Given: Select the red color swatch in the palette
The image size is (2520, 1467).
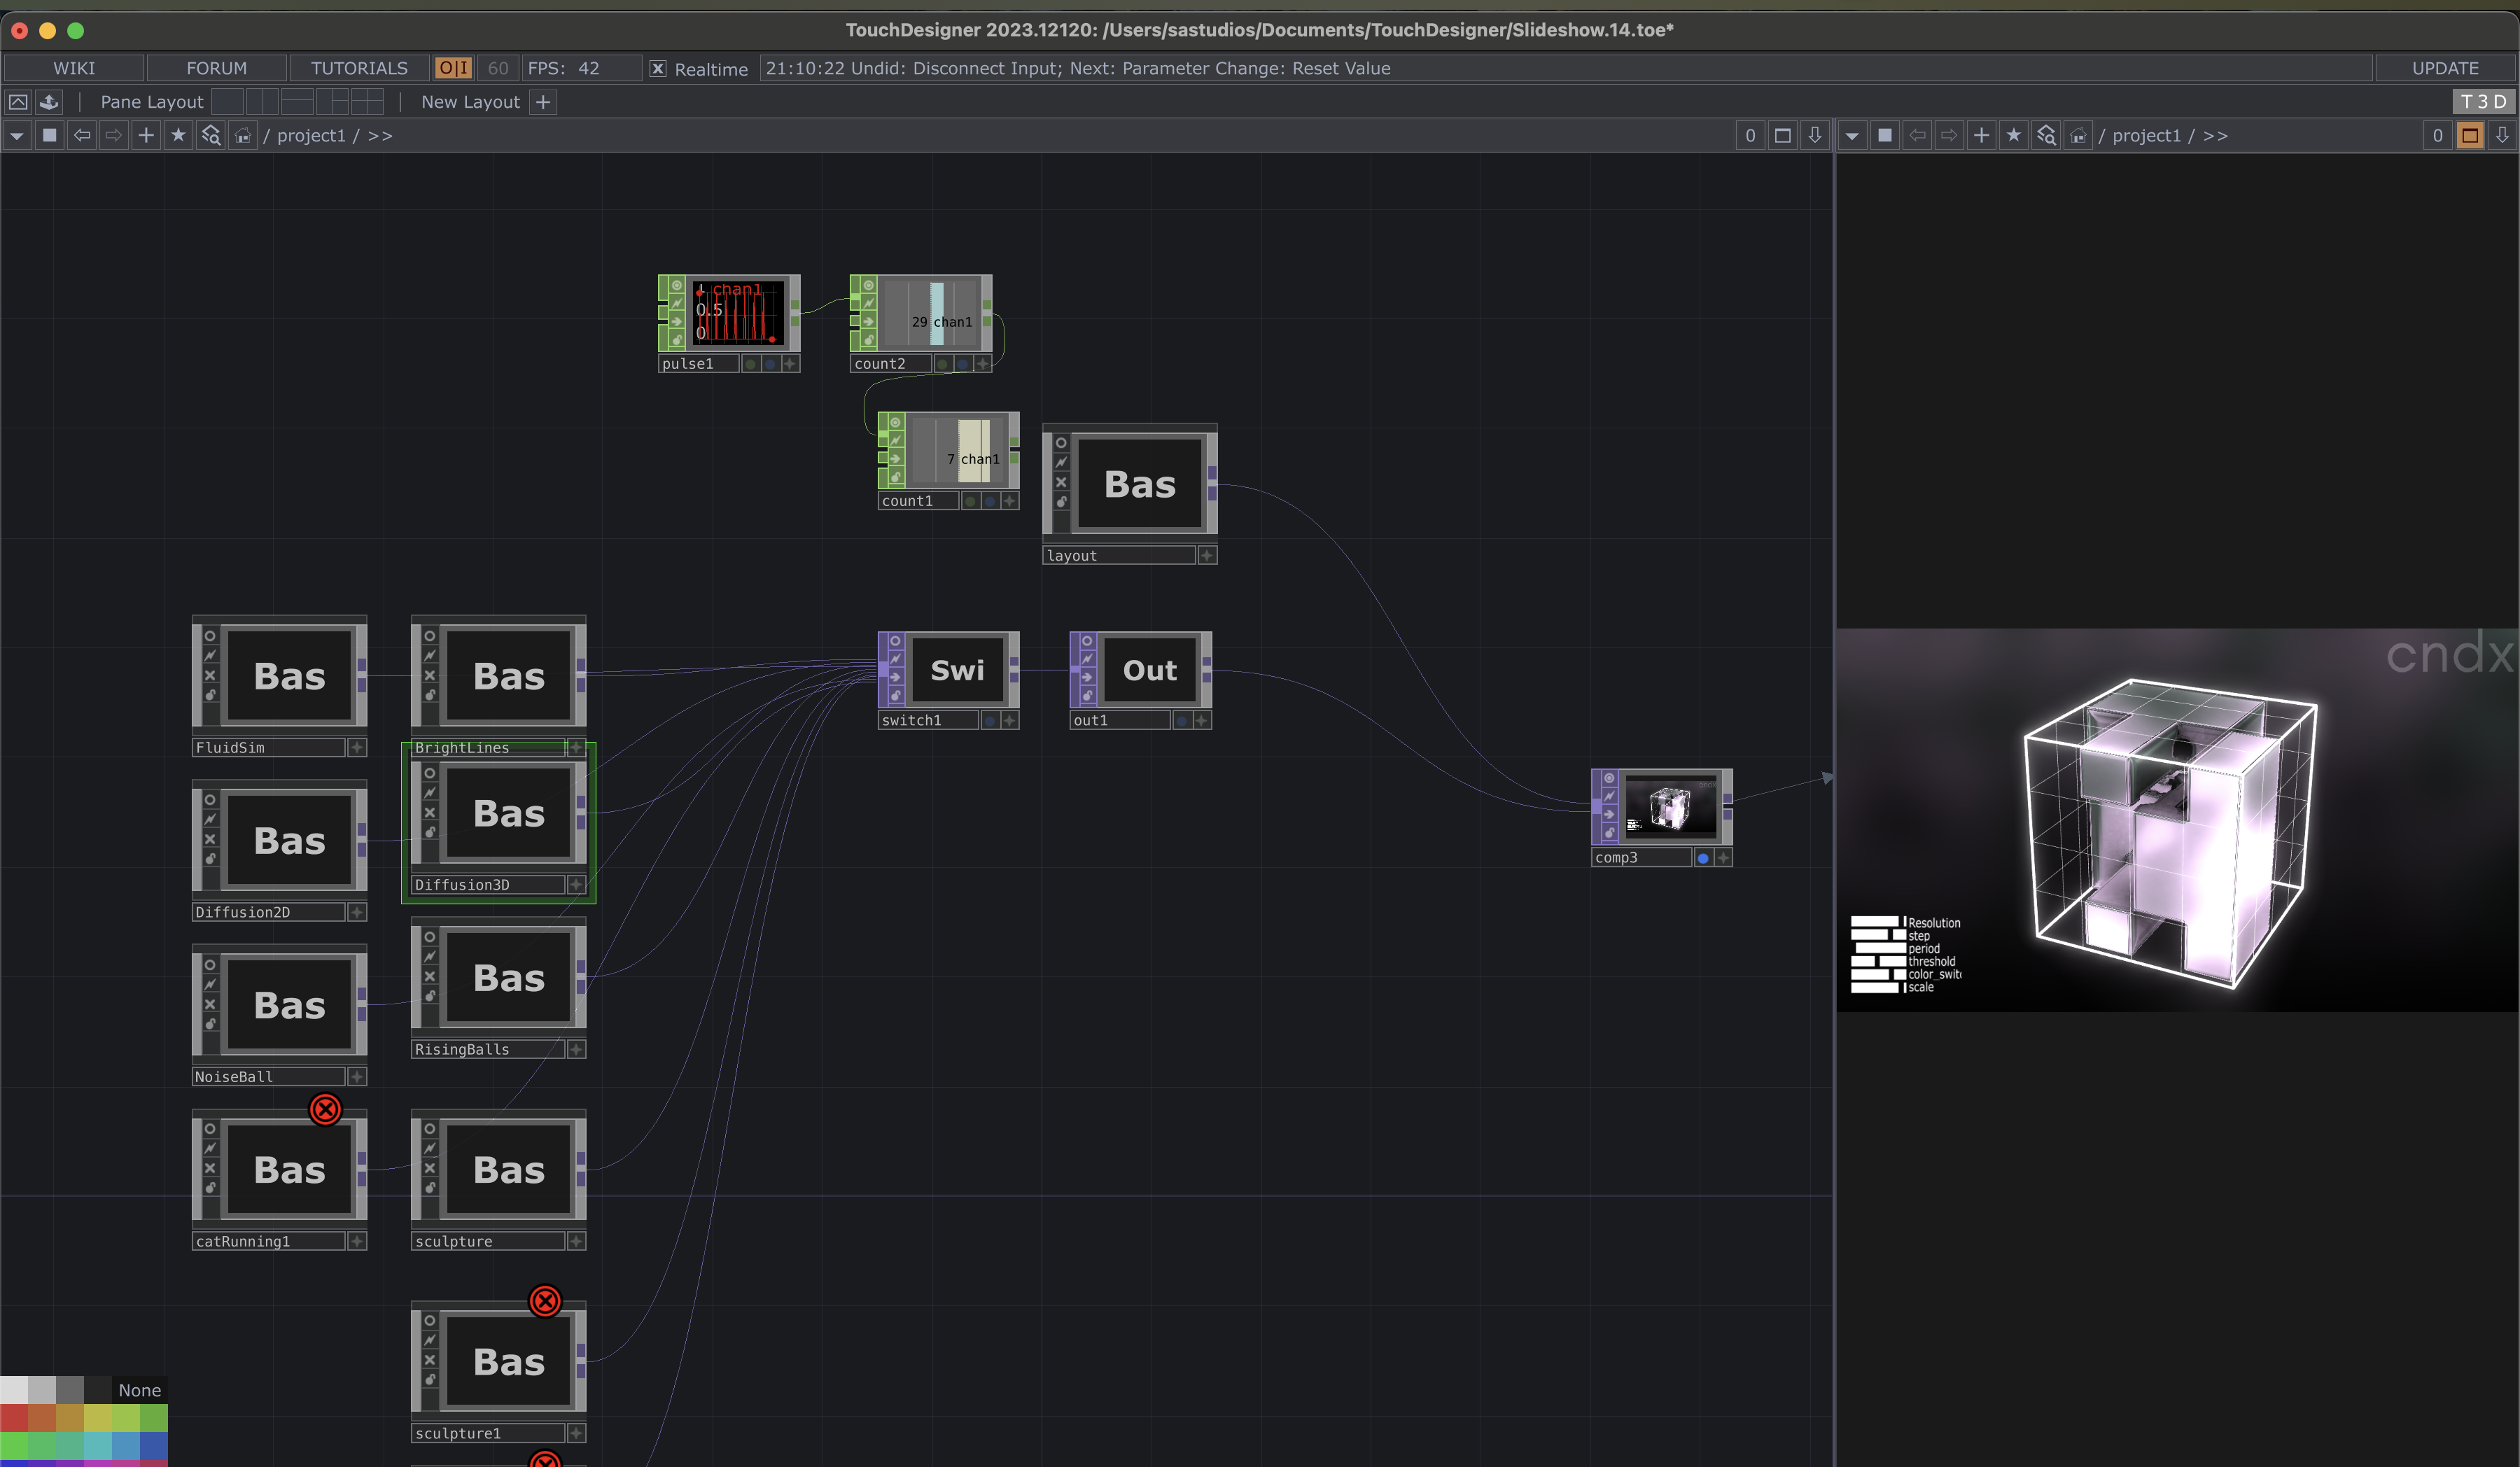Looking at the screenshot, I should click(x=14, y=1417).
